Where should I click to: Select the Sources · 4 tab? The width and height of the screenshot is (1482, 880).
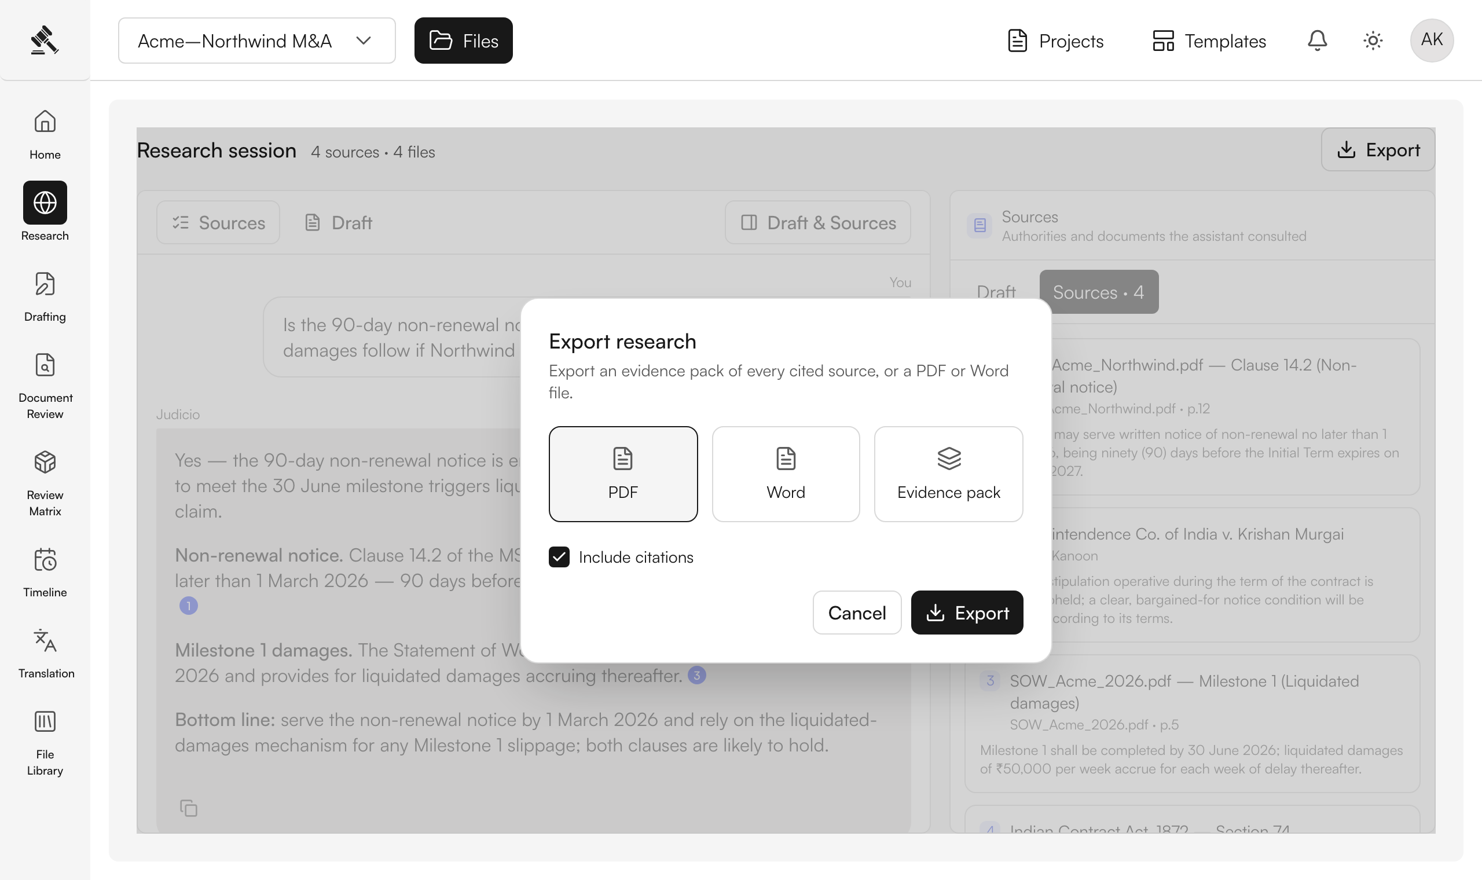click(1098, 292)
